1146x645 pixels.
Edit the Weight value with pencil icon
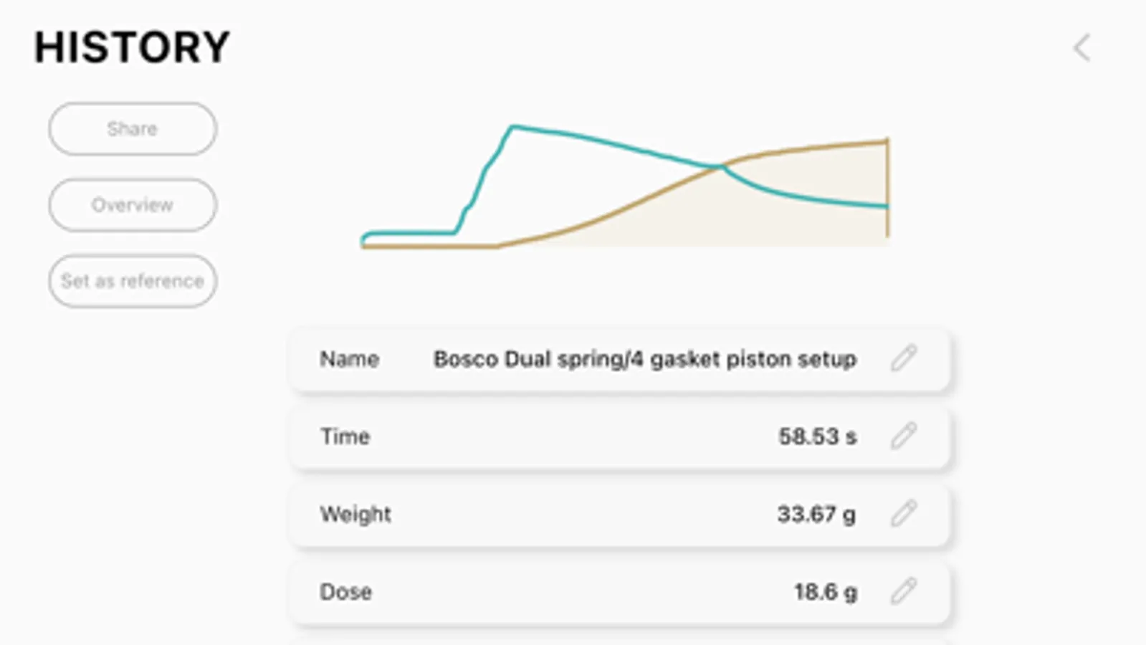[904, 513]
